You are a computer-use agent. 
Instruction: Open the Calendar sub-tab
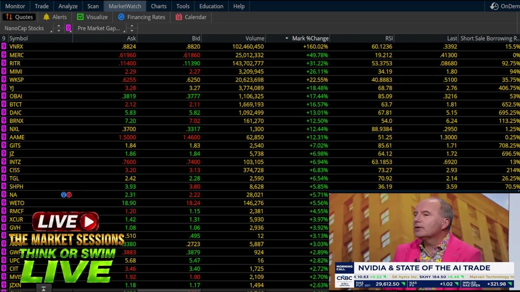(x=191, y=17)
